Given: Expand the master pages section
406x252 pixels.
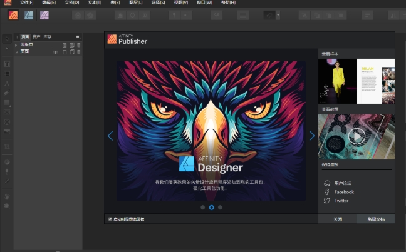Looking at the screenshot, I should (16, 45).
